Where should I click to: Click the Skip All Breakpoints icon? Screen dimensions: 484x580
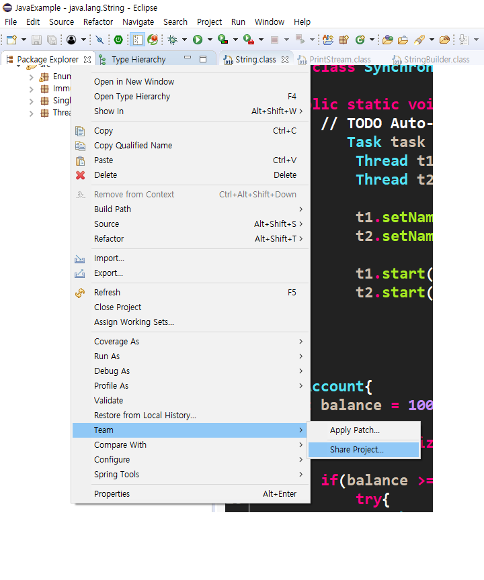click(99, 40)
